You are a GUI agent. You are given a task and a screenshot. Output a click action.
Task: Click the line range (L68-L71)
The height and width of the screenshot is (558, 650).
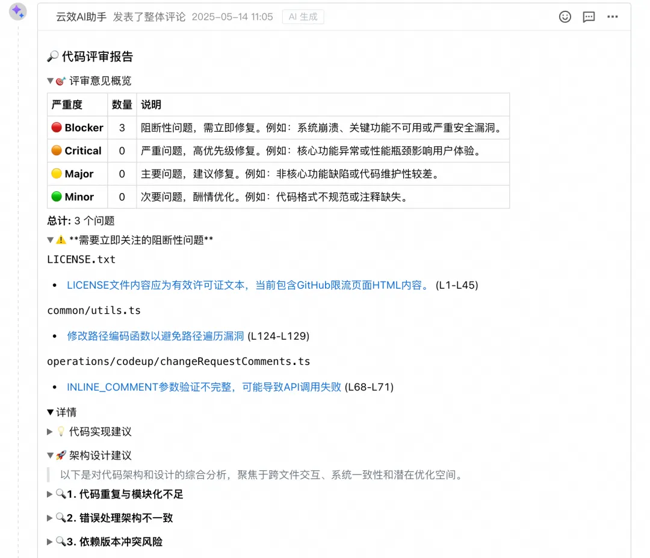pos(370,387)
